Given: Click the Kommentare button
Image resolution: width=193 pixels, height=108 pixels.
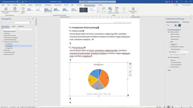Looking at the screenshot, I should point(186,5).
